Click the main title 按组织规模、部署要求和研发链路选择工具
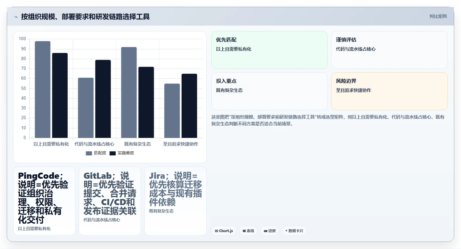The width and height of the screenshot is (461, 249). (85, 17)
